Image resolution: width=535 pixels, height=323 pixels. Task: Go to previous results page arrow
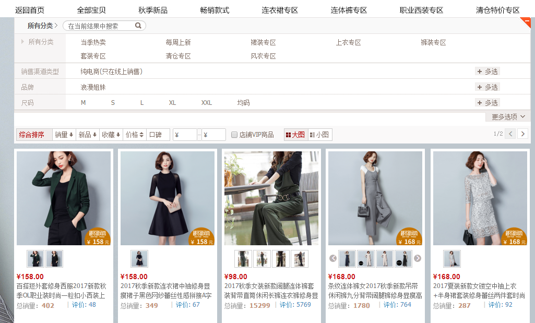pyautogui.click(x=510, y=134)
